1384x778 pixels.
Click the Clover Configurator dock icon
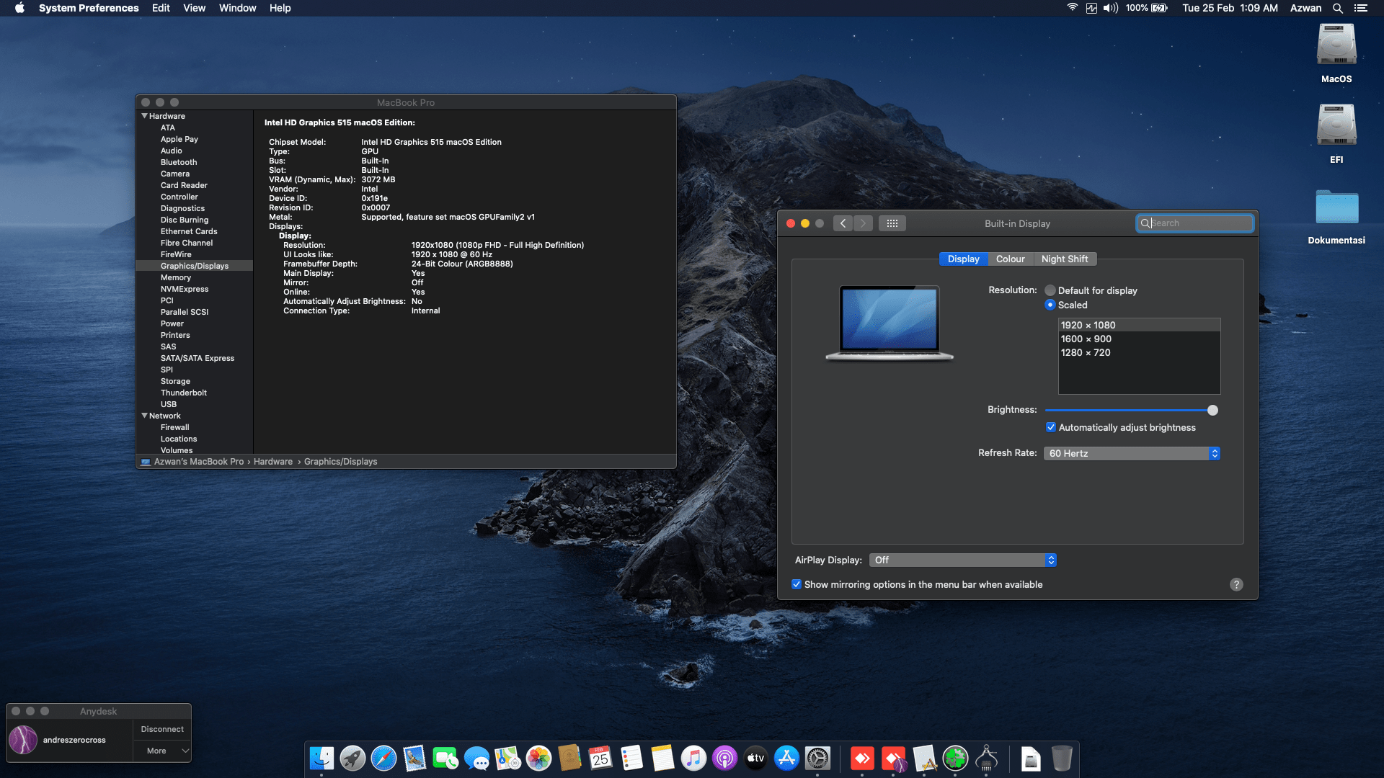[955, 759]
